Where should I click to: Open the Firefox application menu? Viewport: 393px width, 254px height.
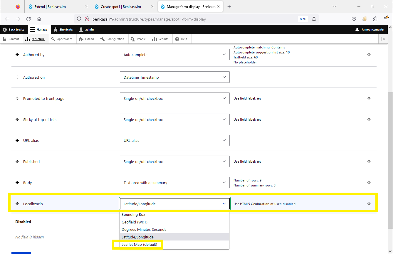(386, 19)
